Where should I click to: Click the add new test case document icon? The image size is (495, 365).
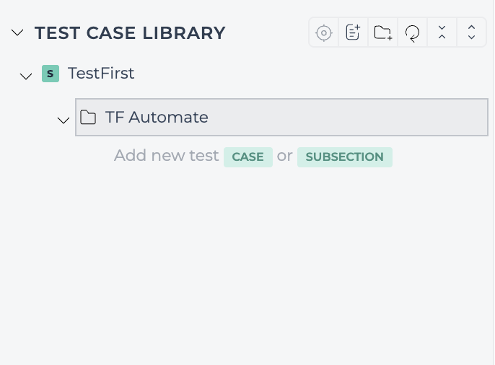tap(353, 32)
